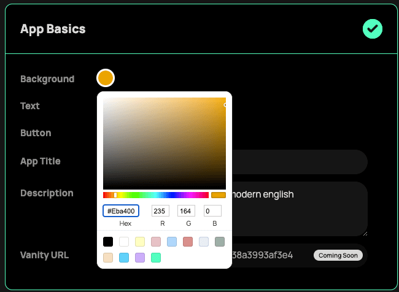
Task: Click the R value input field
Action: click(x=161, y=211)
